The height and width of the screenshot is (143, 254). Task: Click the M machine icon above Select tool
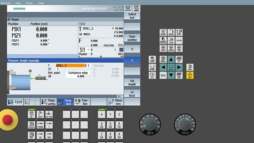tap(128, 8)
